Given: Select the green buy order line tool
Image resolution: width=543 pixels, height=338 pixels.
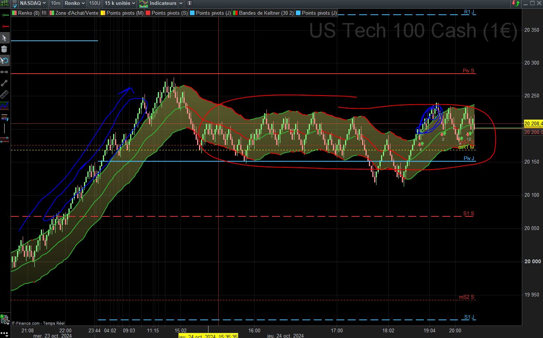Looking at the screenshot, I should pos(5,15).
